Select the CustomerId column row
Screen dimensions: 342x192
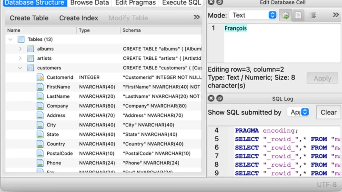click(103, 77)
